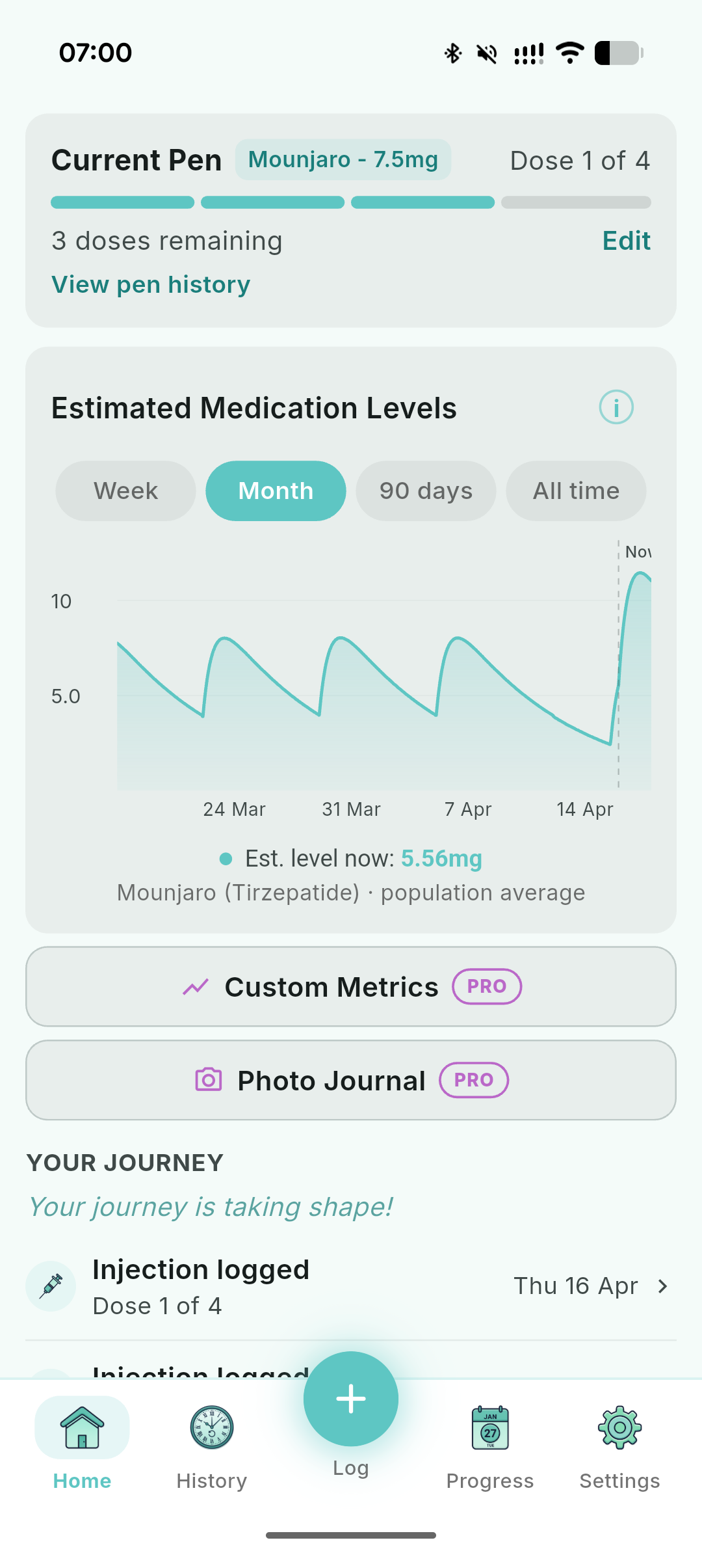Screen dimensions: 702x1564
Task: Open the History clock icon
Action: [x=212, y=1427]
